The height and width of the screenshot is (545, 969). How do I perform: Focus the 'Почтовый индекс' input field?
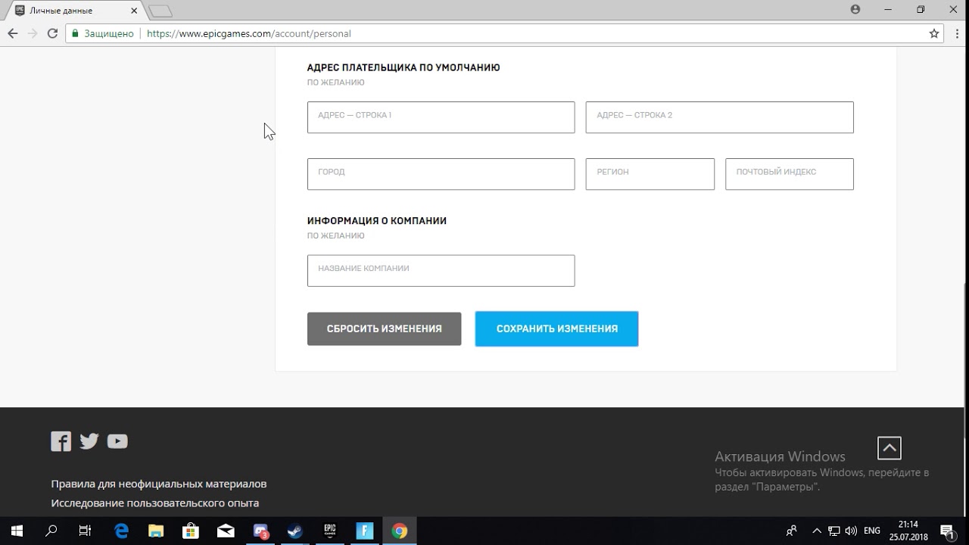pos(789,174)
